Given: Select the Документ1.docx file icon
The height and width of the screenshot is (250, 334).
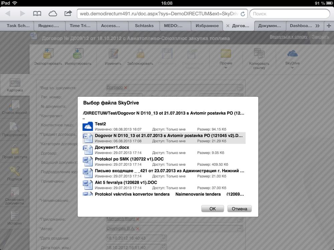Looking at the screenshot, I should coord(88,150).
